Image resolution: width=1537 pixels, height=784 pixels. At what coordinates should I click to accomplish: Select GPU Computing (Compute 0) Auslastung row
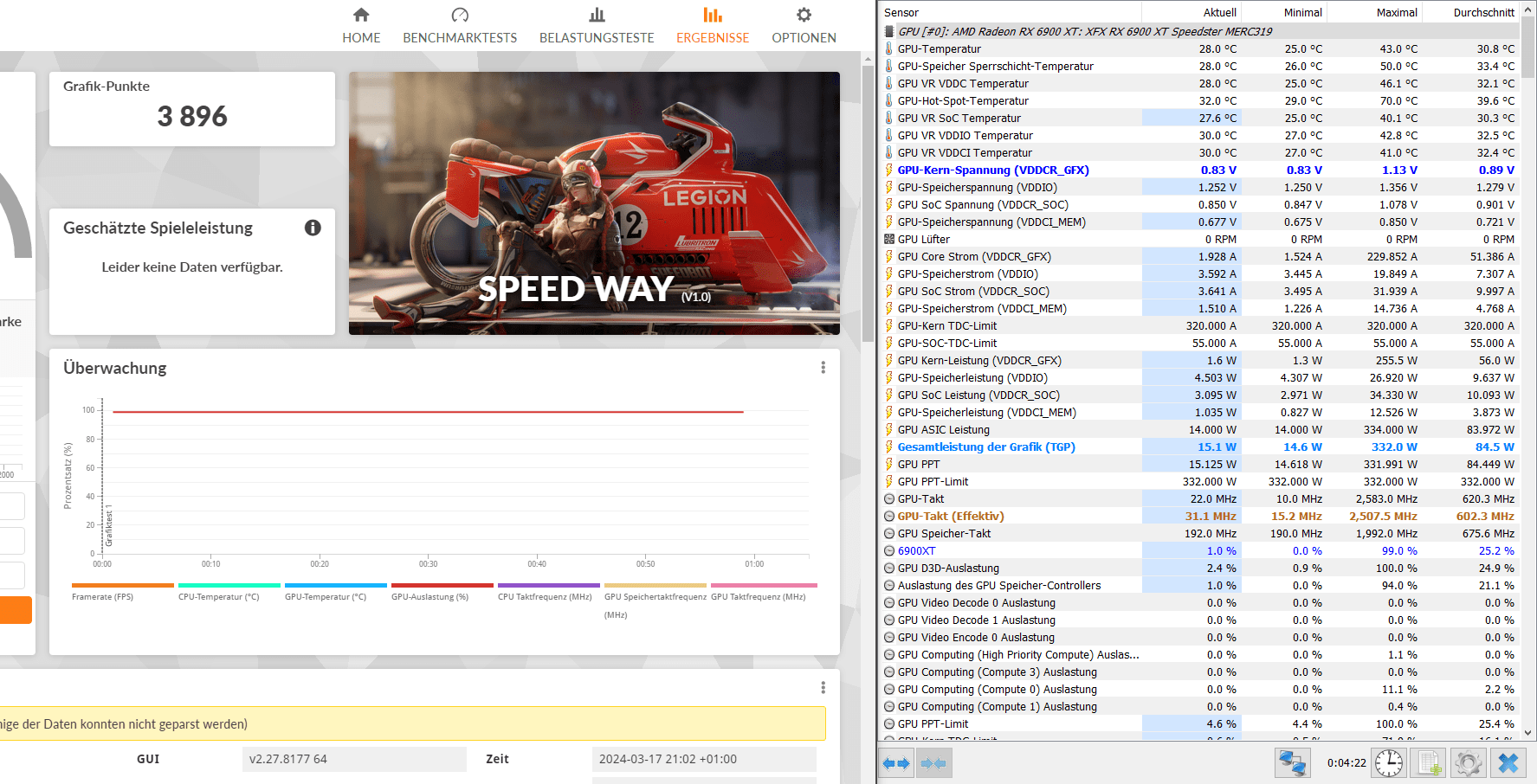point(1199,689)
